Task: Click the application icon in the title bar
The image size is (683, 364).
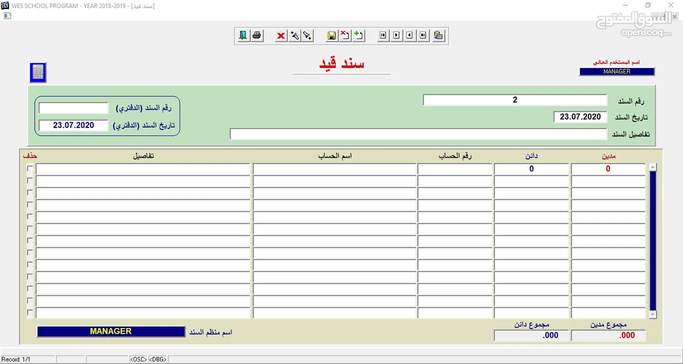Action: (5, 6)
